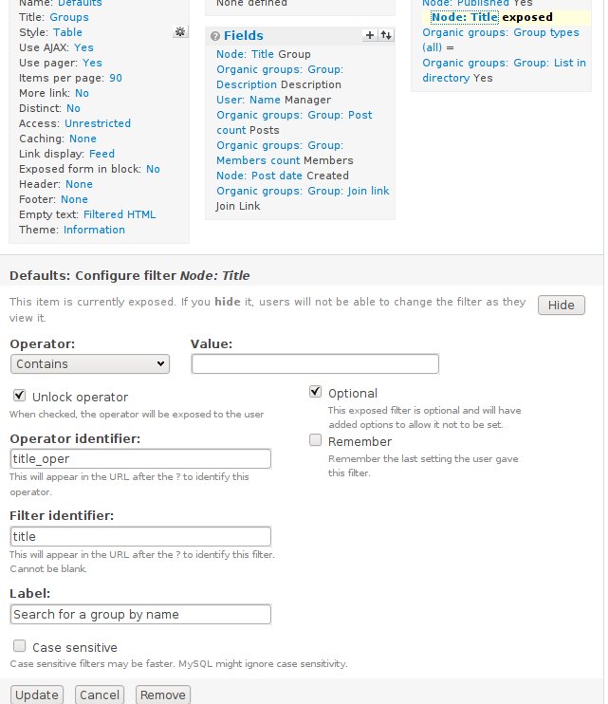Hide the exposed filter with Hide button
The image size is (608, 704).
point(561,305)
